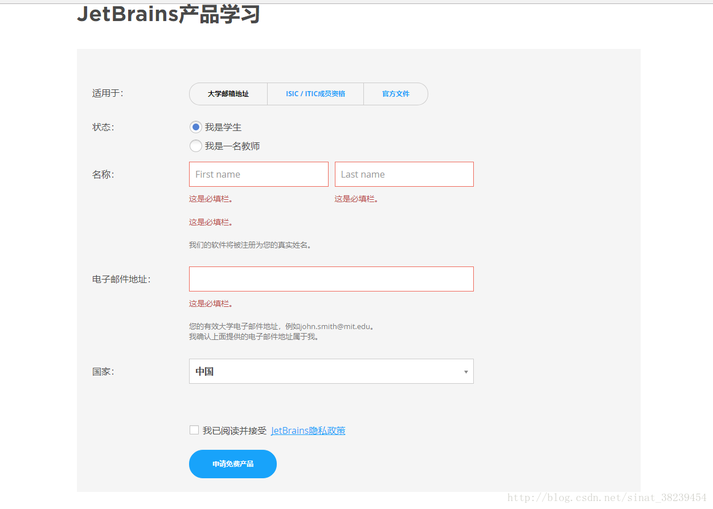Click 我确认上面提供的电子邮件地址属于我 text
Viewport: 713px width, 509px height.
[x=254, y=336]
